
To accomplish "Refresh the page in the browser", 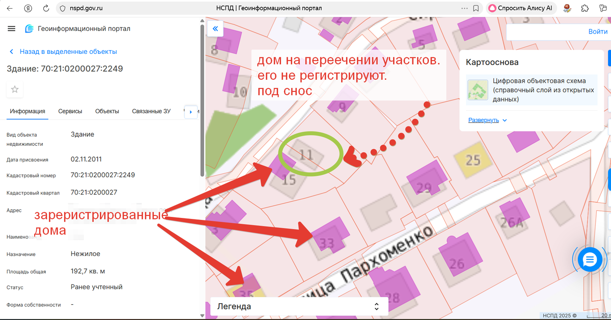I will (46, 8).
